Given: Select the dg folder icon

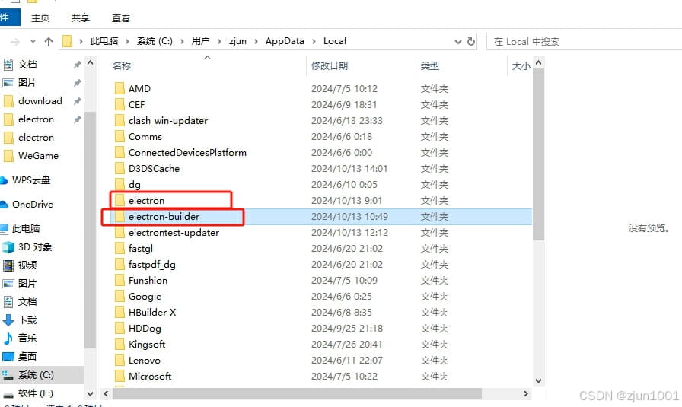Looking at the screenshot, I should 120,184.
